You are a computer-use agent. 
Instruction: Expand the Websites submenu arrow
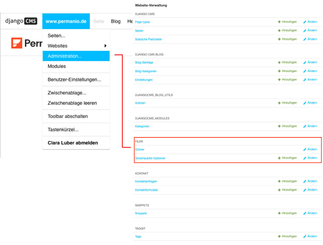(106, 46)
